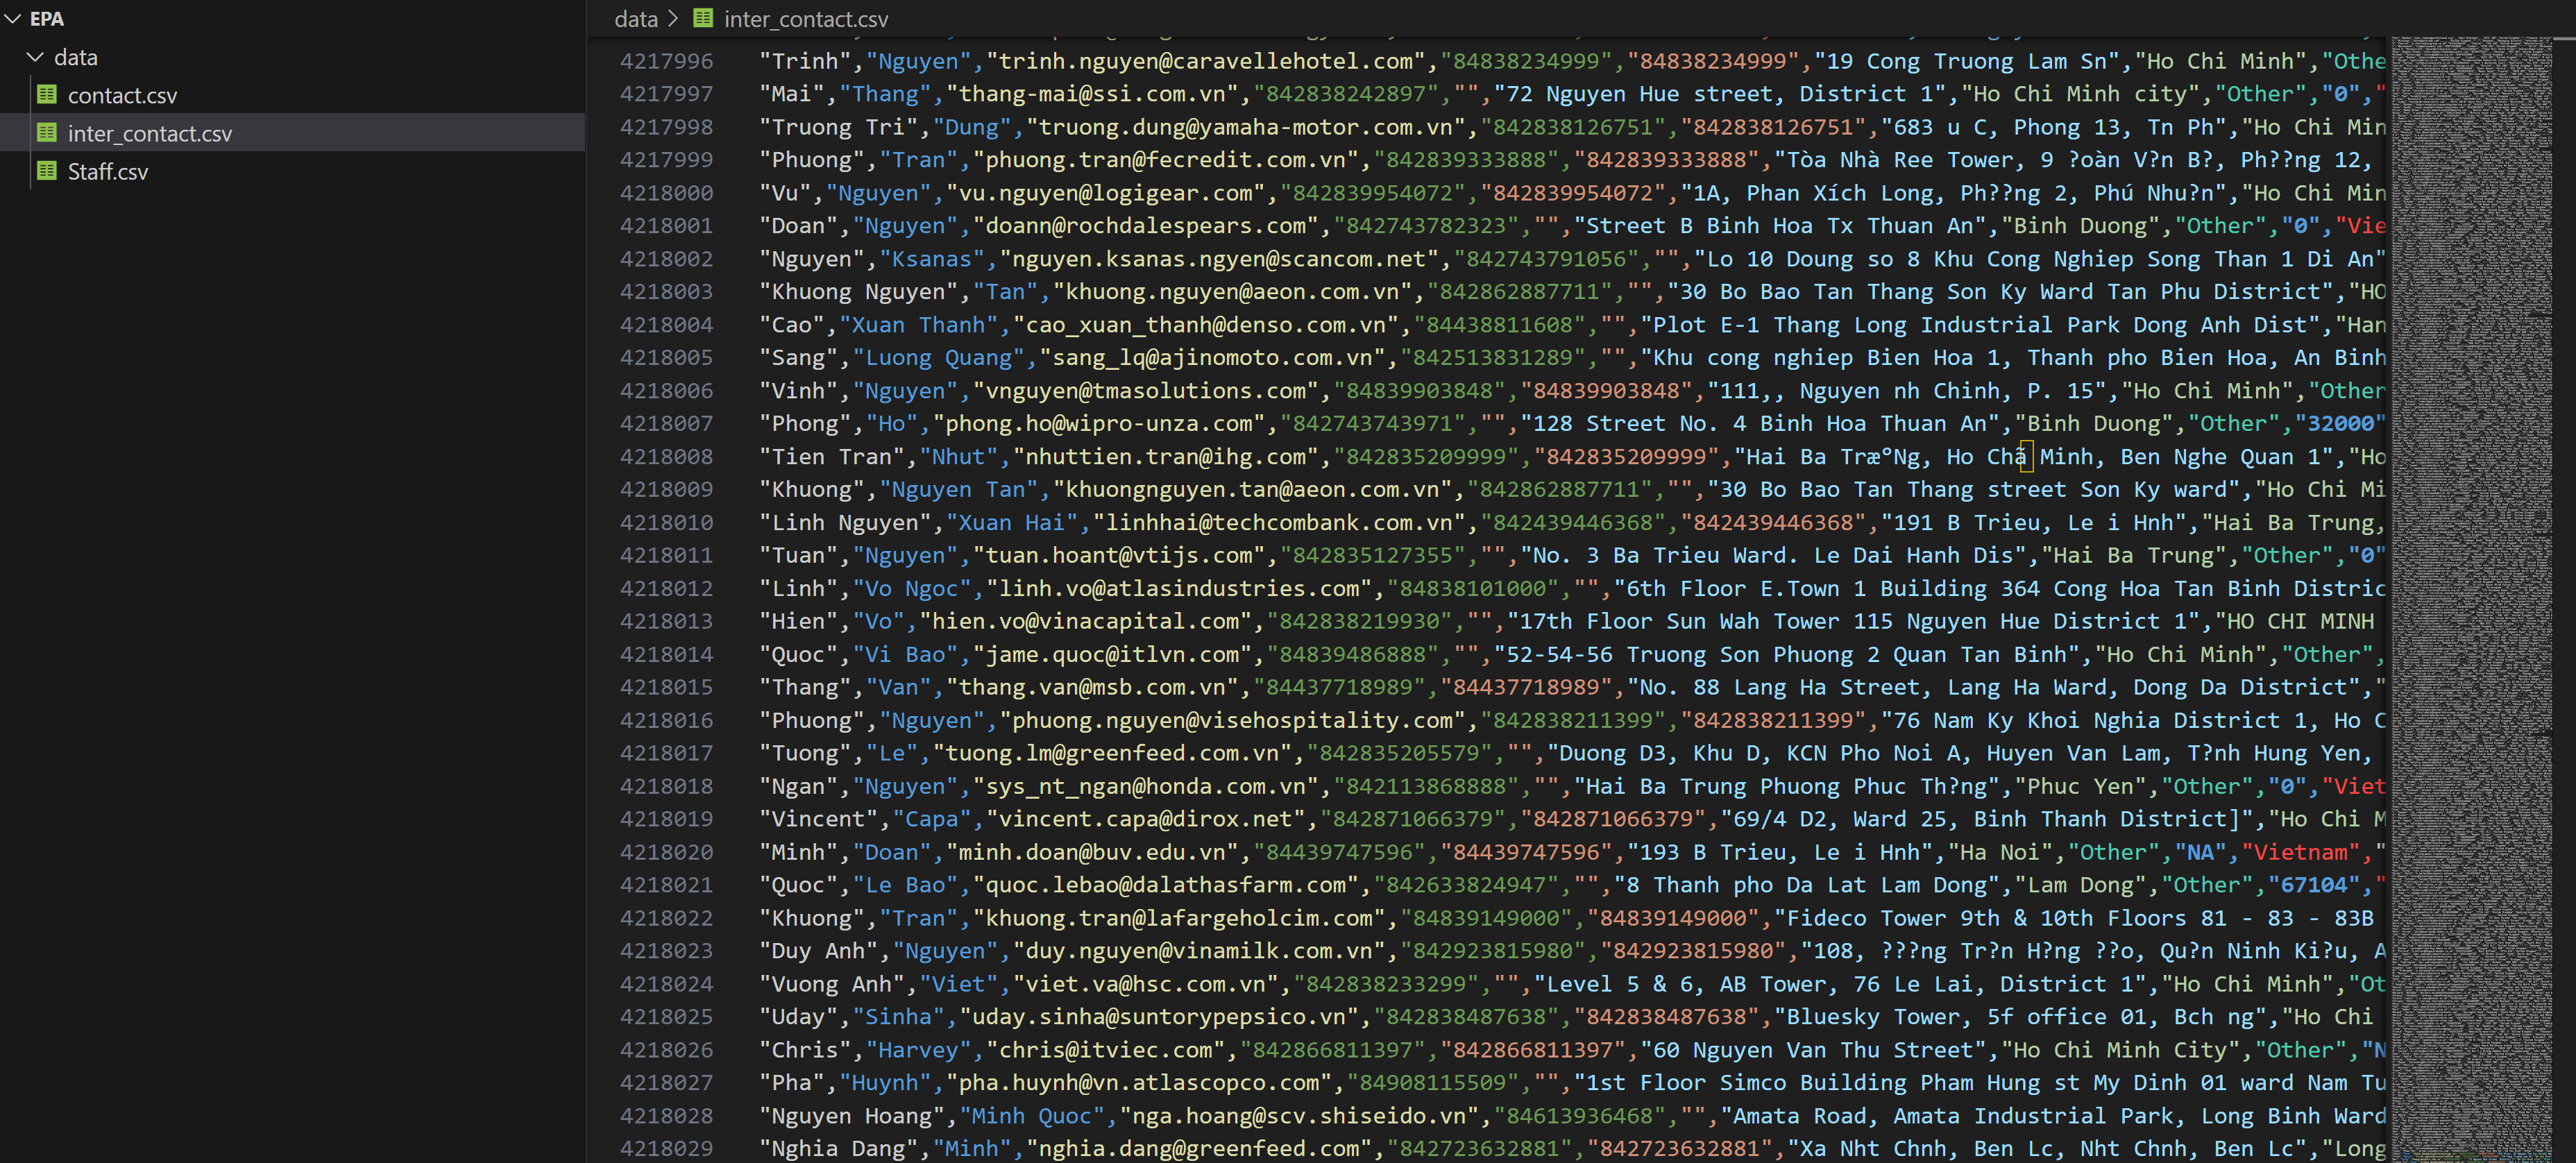This screenshot has width=2576, height=1163.
Task: Click the data breadcrumb segment
Action: tap(635, 18)
